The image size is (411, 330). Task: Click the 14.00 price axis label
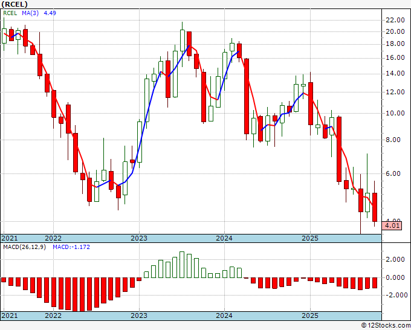pyautogui.click(x=395, y=73)
